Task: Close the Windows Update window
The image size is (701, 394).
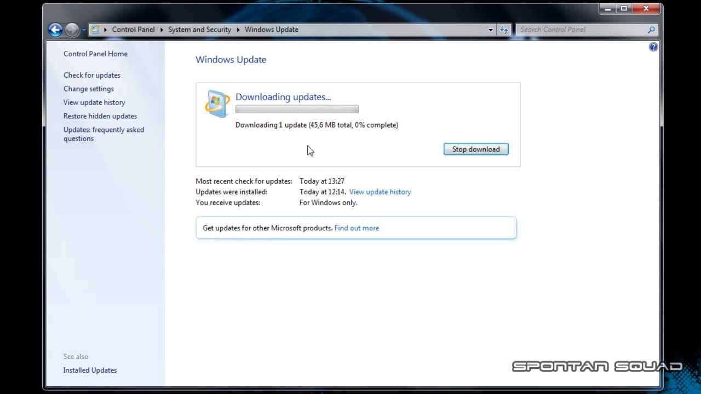Action: tap(646, 9)
